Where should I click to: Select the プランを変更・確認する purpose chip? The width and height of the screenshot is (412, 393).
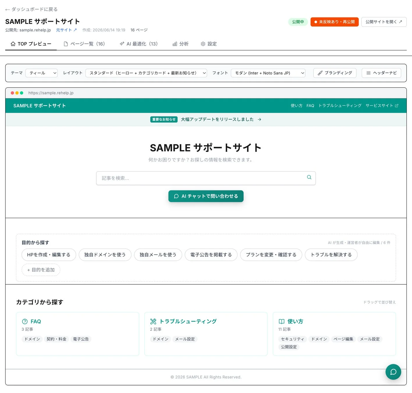(x=271, y=255)
